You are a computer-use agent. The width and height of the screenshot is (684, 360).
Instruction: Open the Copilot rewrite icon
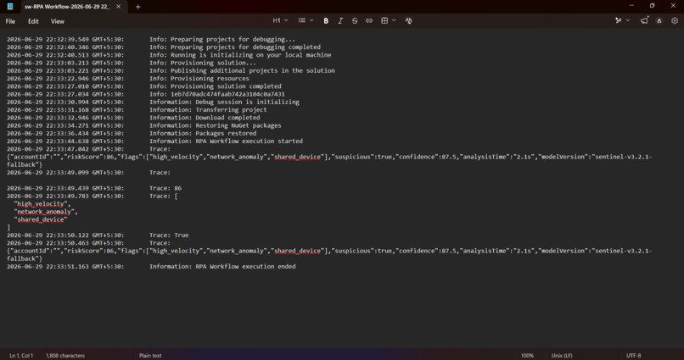point(618,20)
